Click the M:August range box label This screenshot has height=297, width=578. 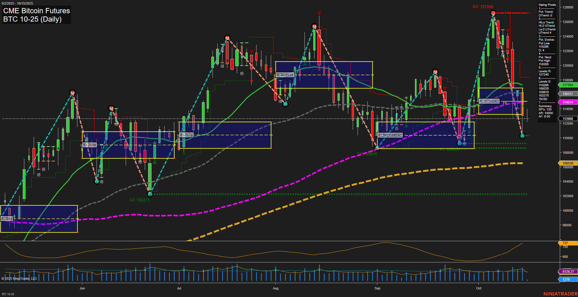pos(284,75)
